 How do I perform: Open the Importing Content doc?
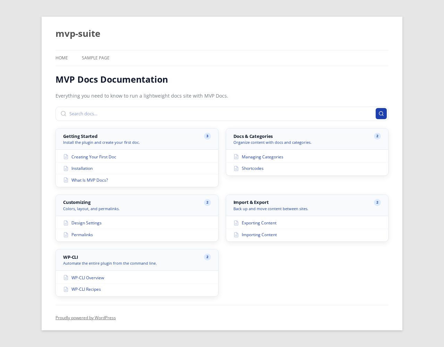(x=259, y=235)
